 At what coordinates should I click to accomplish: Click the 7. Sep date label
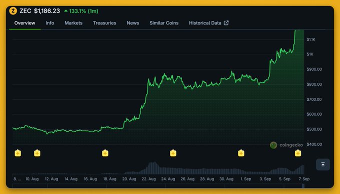[304, 179]
